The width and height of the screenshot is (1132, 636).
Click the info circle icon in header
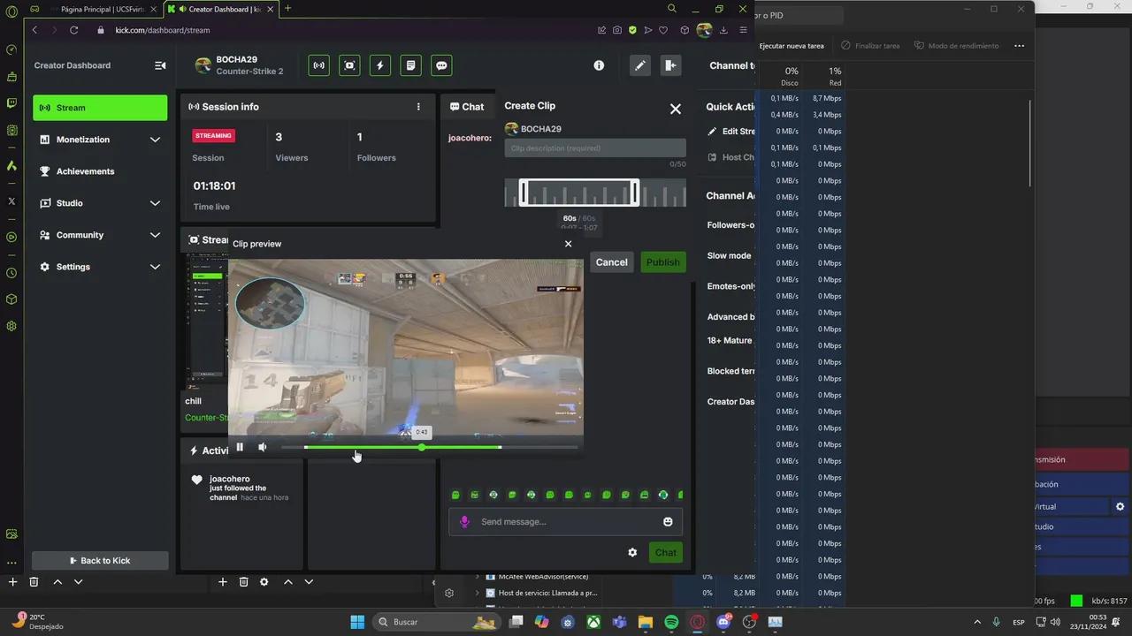[x=599, y=65]
